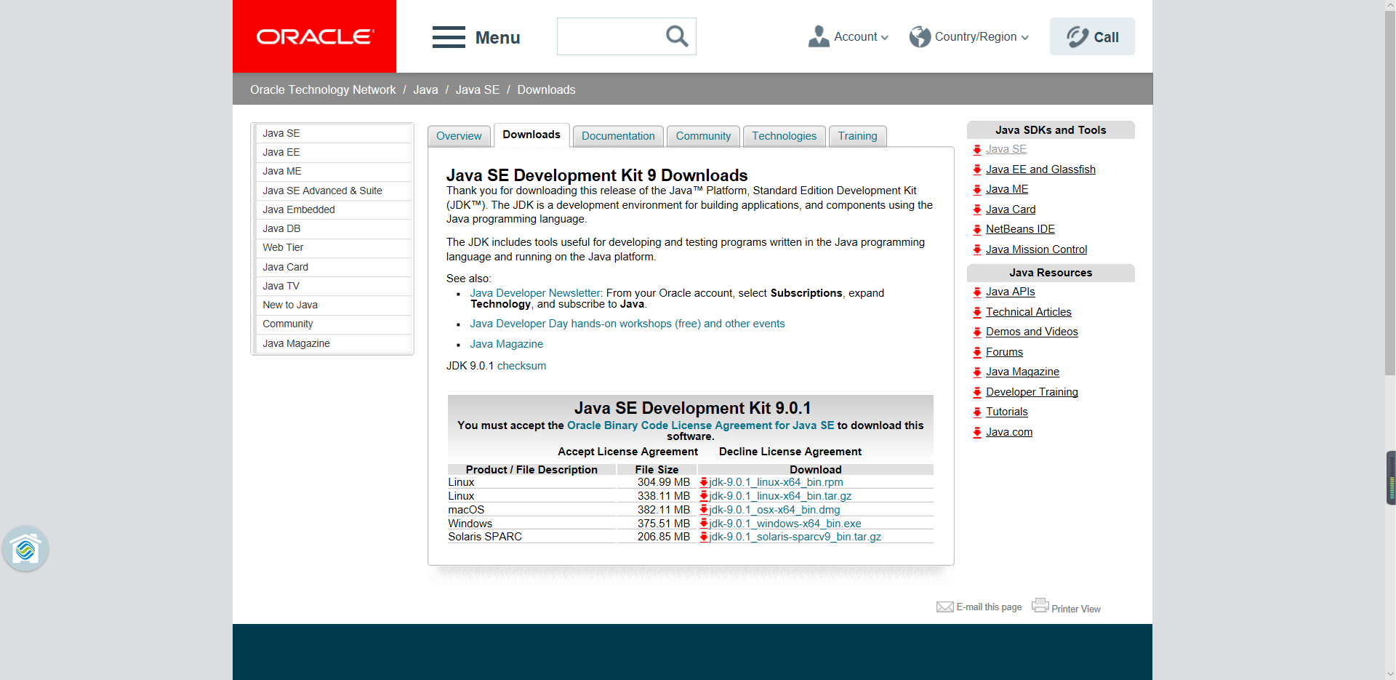This screenshot has height=680, width=1396.
Task: Click the widget on the right window edge
Action: point(1391,478)
